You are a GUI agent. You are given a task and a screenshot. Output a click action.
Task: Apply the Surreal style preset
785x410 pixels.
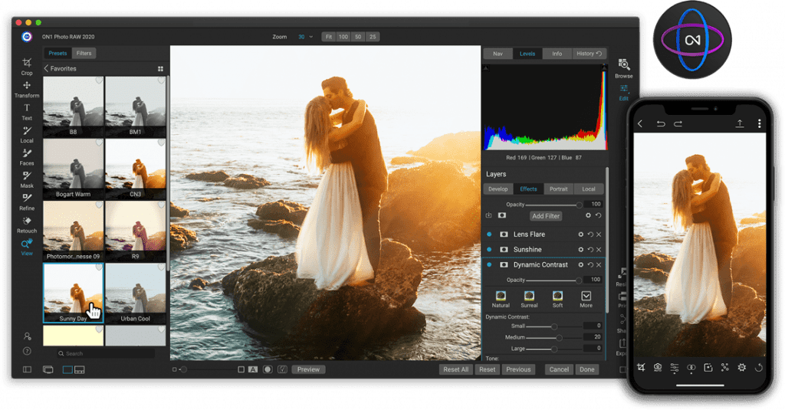(529, 300)
